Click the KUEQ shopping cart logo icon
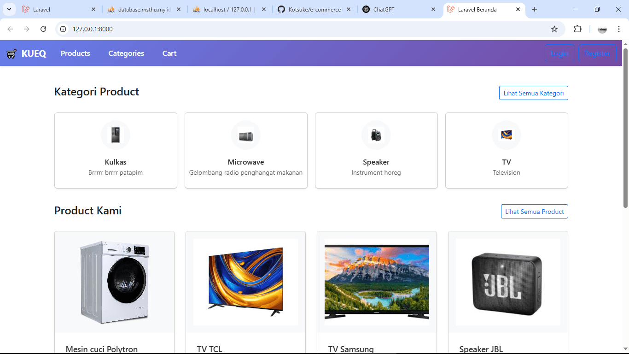 point(12,53)
